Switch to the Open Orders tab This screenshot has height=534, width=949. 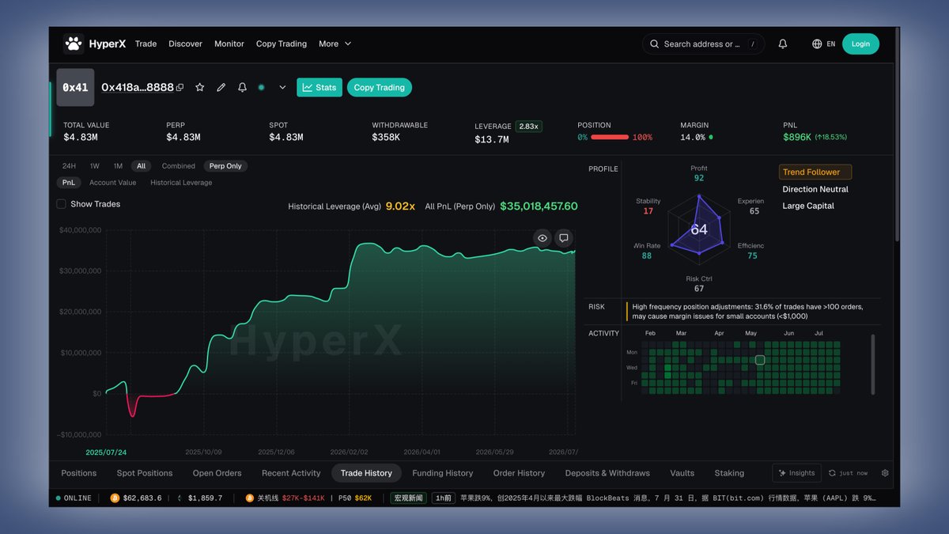point(217,473)
